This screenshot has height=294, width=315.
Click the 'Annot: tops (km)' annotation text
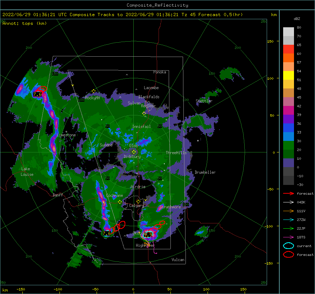pos(24,23)
